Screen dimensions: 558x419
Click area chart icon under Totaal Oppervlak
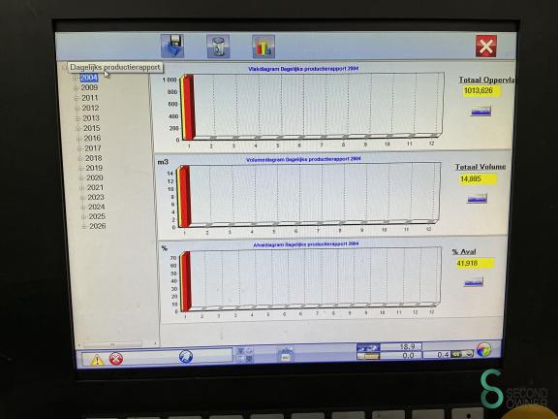tap(481, 112)
